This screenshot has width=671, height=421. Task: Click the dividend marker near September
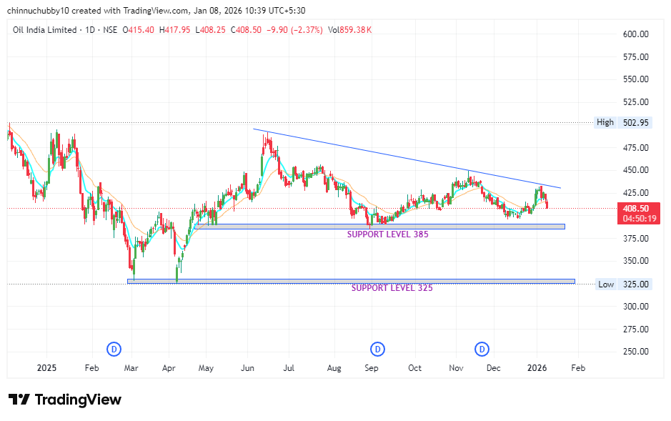[377, 349]
